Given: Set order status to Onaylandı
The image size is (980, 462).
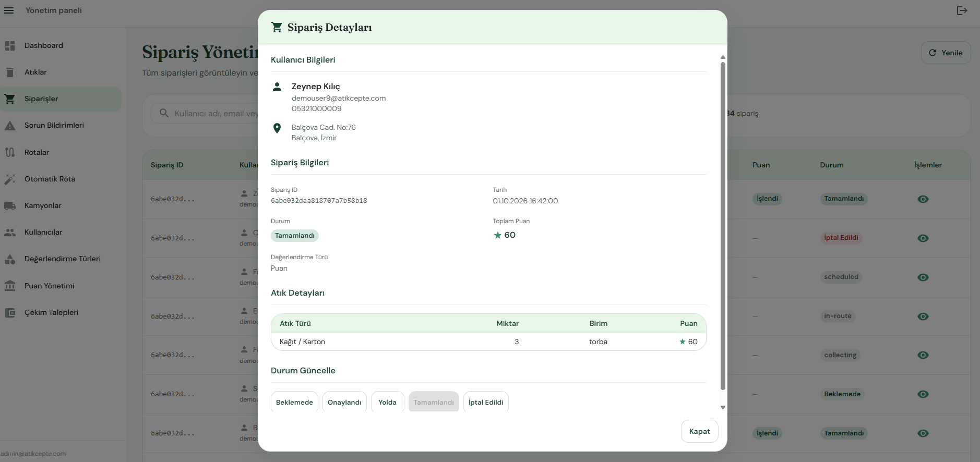Looking at the screenshot, I should click(x=344, y=402).
